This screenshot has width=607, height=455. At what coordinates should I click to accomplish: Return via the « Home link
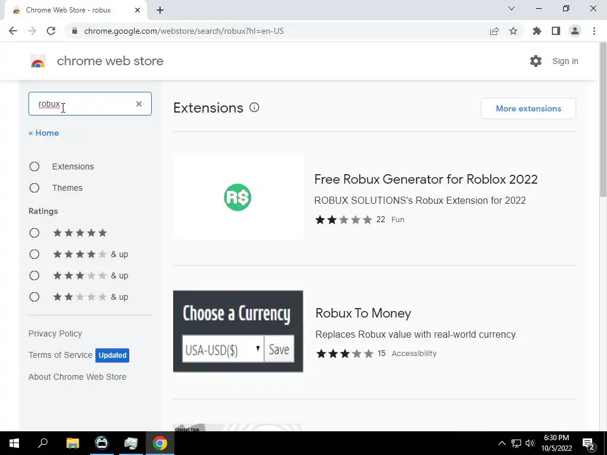click(44, 133)
